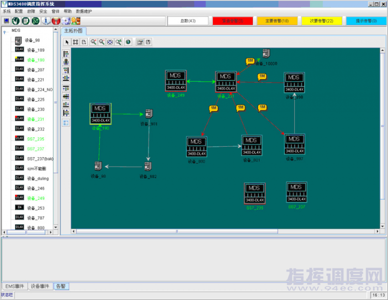Select the arrow pointer tool in topology toolbar
Viewport: 388px width, 300px height.
[x=67, y=42]
